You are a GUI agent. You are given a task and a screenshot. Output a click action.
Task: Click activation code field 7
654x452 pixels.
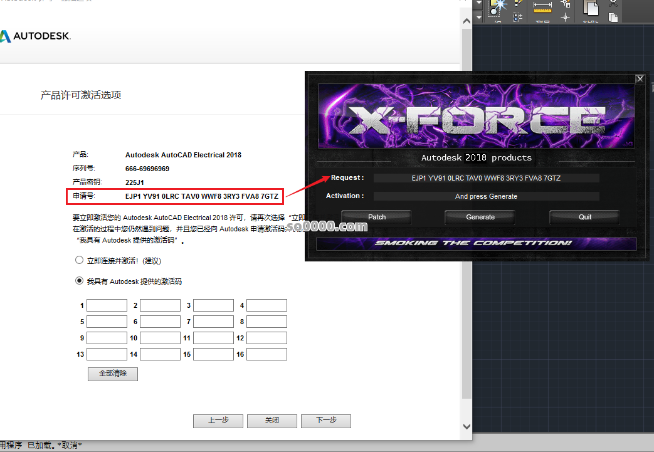pyautogui.click(x=214, y=322)
